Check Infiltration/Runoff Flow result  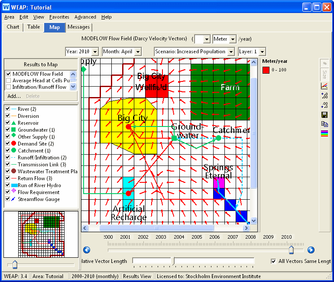click(9, 87)
